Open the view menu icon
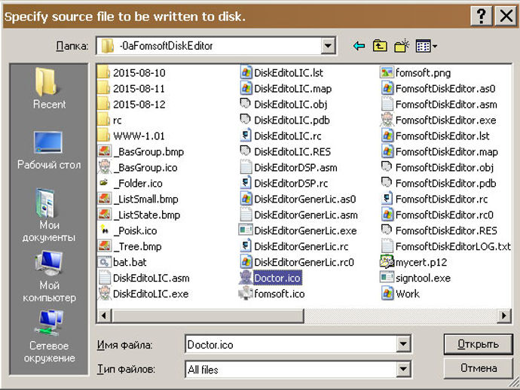 coord(426,46)
